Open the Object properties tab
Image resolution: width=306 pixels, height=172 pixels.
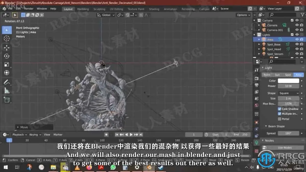pyautogui.click(x=257, y=122)
